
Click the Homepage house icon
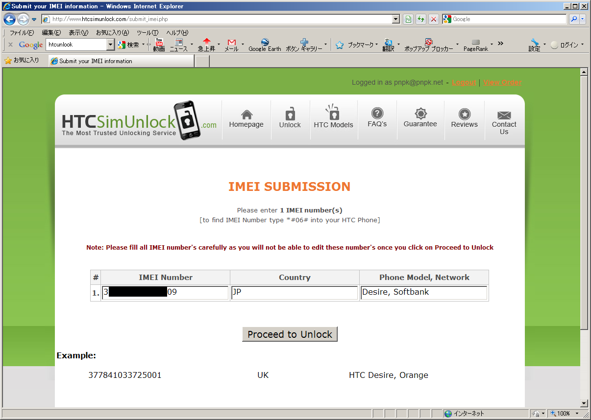click(246, 114)
